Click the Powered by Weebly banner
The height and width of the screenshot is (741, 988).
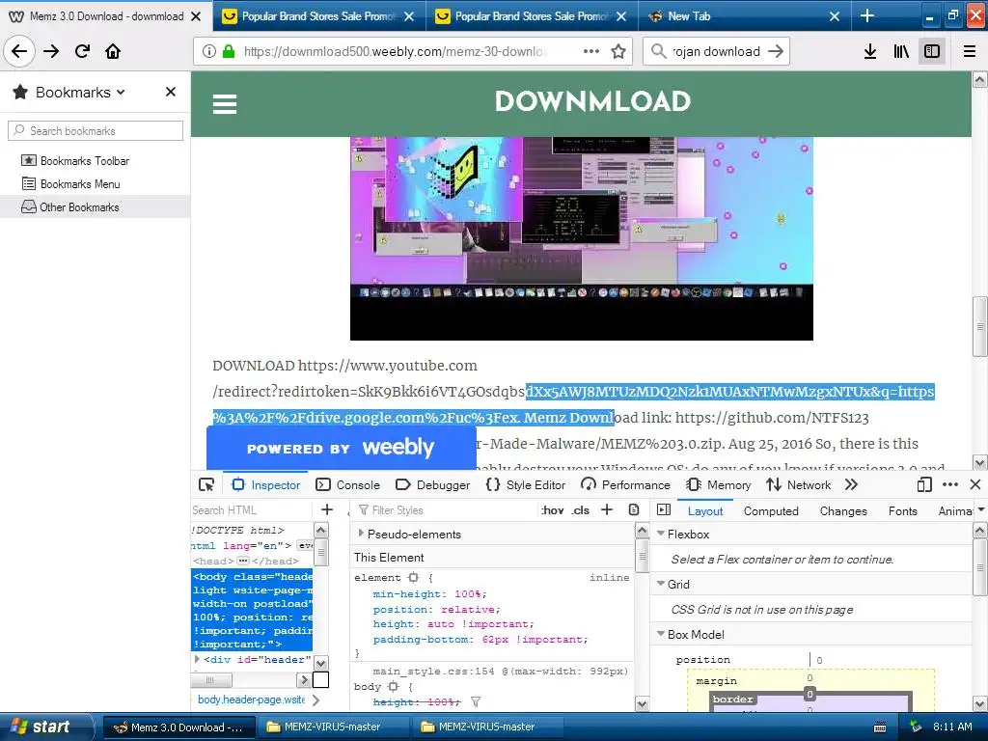point(341,448)
